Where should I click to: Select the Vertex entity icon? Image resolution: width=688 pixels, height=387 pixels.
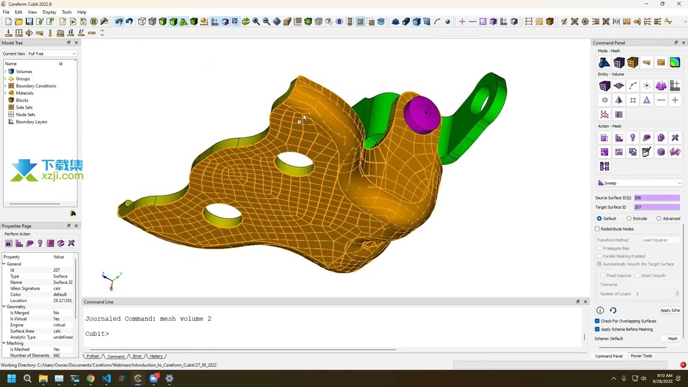coord(647,86)
